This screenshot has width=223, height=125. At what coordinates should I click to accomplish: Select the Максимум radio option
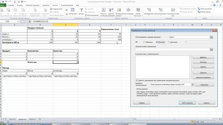click(144, 42)
